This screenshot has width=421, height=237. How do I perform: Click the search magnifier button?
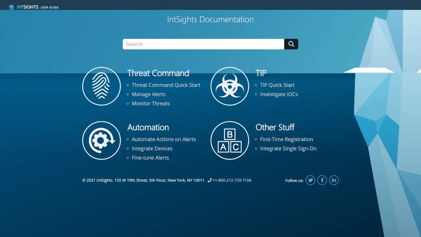pyautogui.click(x=291, y=44)
